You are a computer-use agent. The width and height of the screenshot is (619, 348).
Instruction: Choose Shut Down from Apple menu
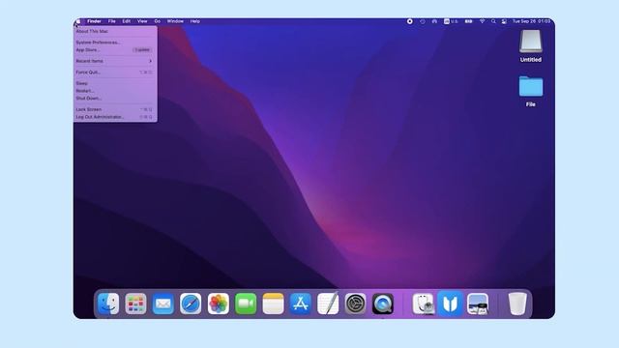[115, 99]
